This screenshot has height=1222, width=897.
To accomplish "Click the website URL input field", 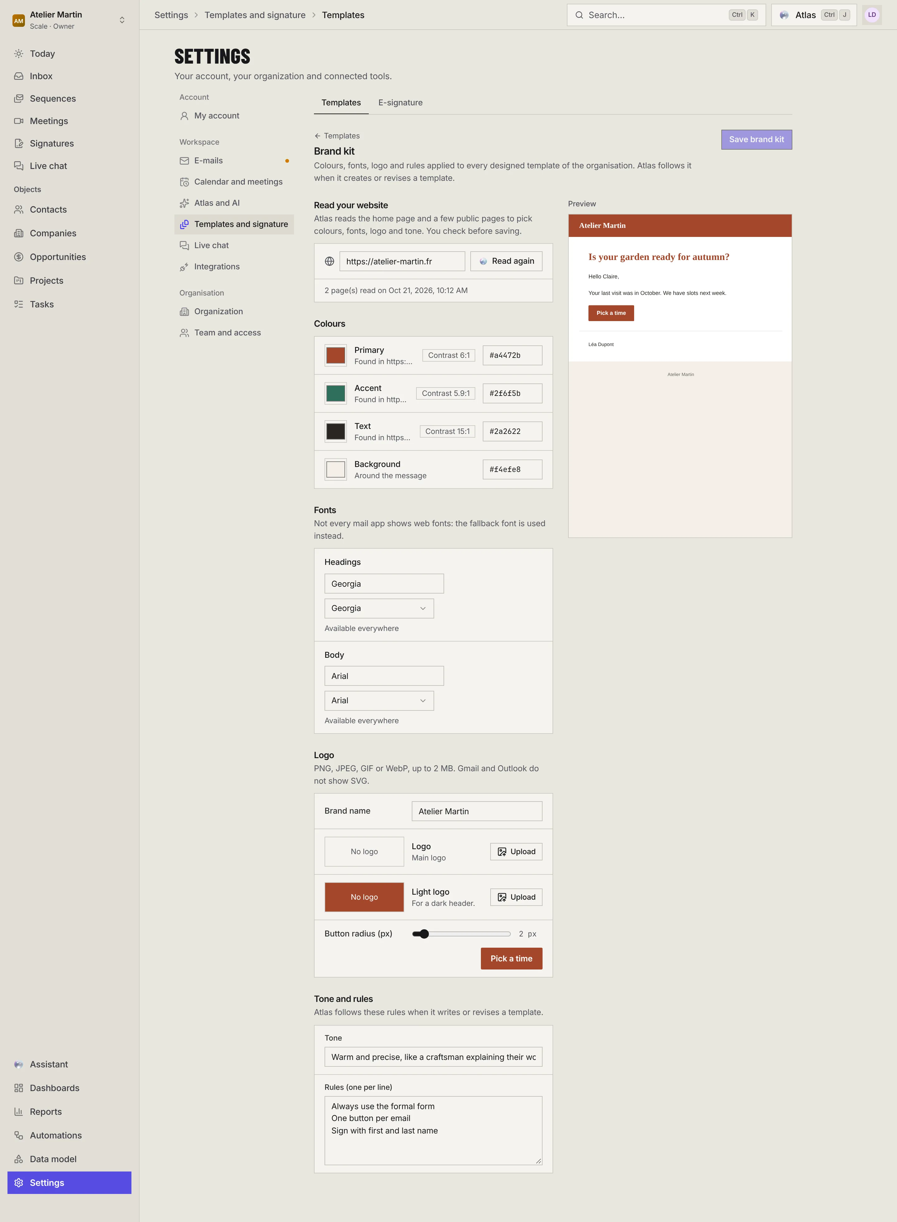I will [402, 261].
